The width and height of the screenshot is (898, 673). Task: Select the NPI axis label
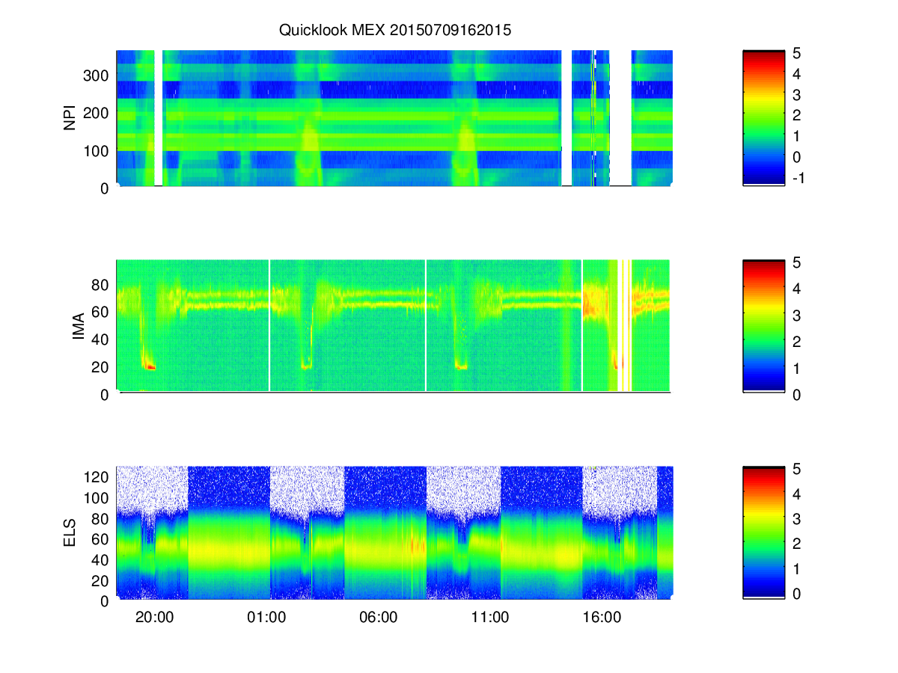coord(71,119)
